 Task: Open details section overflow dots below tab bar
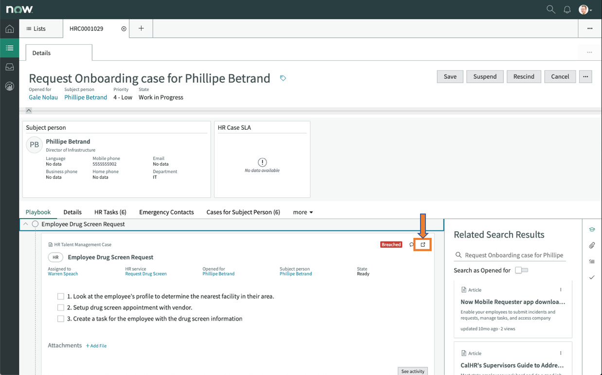[x=589, y=52]
